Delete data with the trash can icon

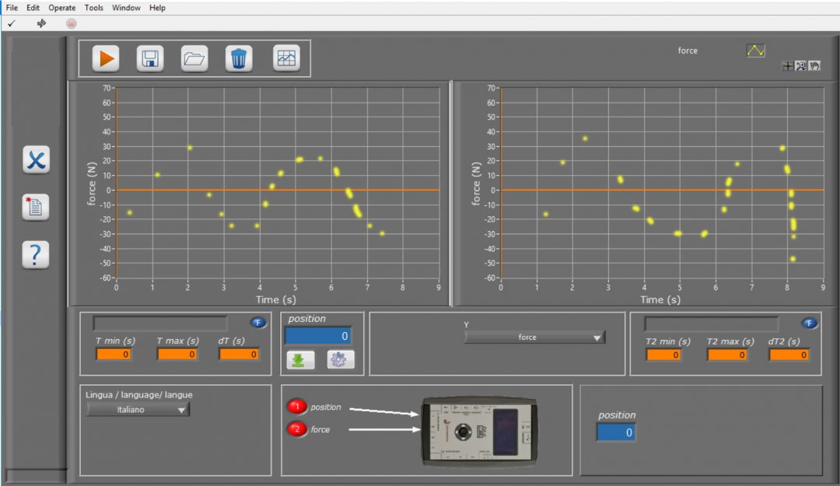pos(239,58)
